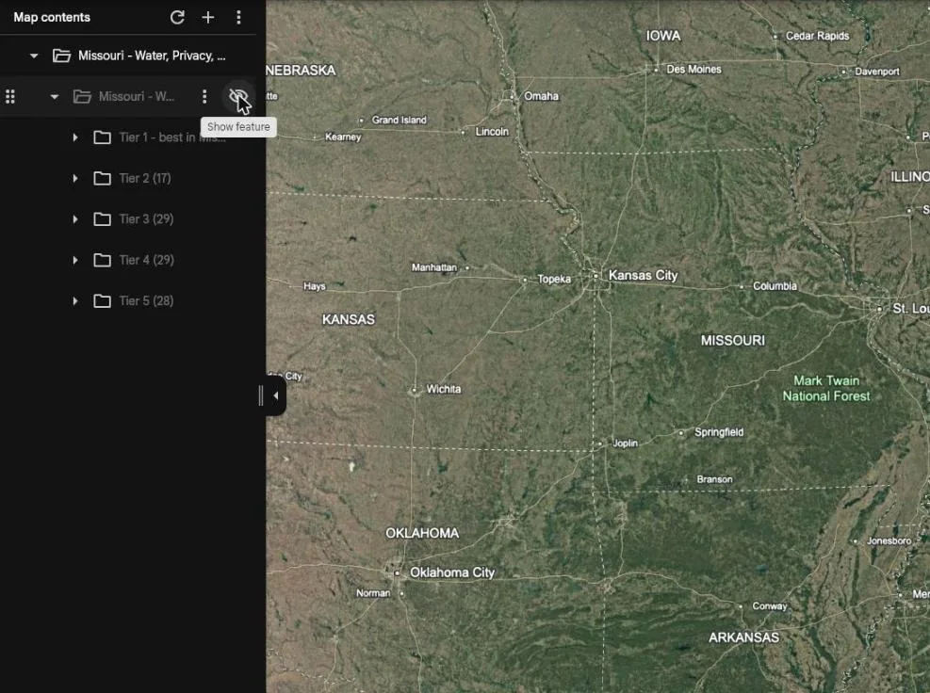Click the Oklahoma City label
This screenshot has height=693, width=930.
tap(452, 572)
